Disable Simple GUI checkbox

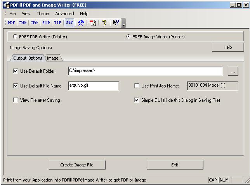coord(137,100)
